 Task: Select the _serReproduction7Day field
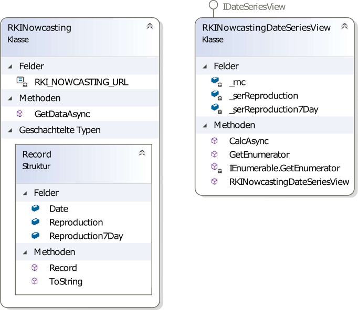[274, 109]
